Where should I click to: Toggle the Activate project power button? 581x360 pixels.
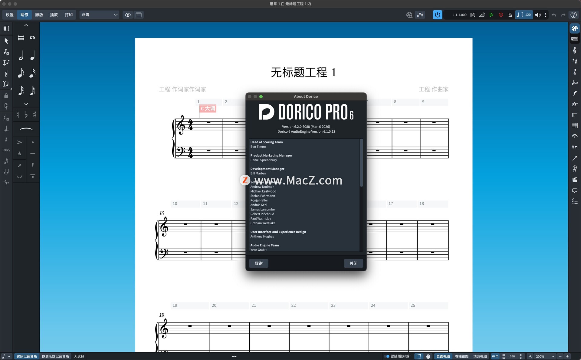point(437,15)
